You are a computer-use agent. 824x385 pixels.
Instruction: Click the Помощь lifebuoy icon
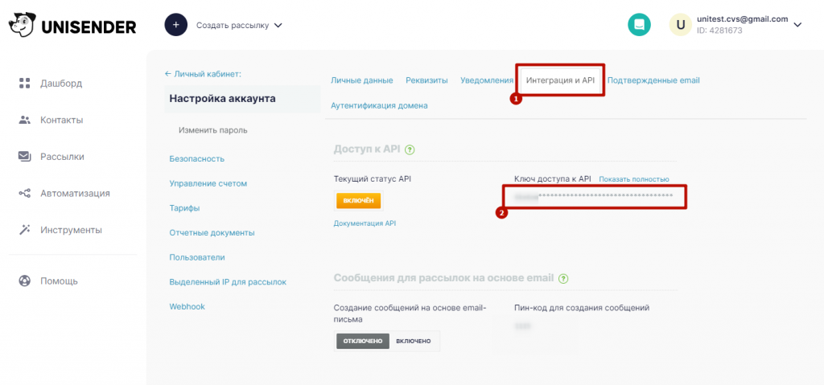coord(25,281)
